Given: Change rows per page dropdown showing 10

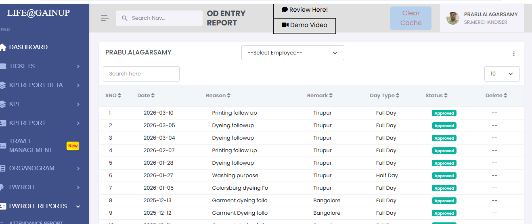Looking at the screenshot, I should [x=502, y=74].
